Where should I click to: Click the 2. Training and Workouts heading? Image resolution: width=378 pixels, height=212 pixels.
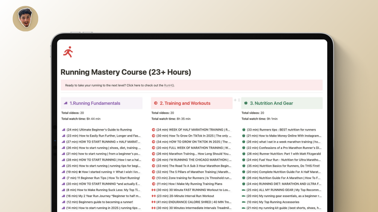(x=185, y=103)
